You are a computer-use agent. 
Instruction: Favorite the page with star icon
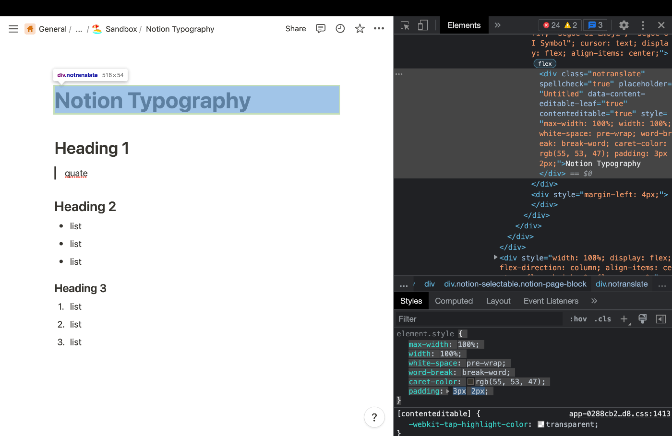pos(360,29)
